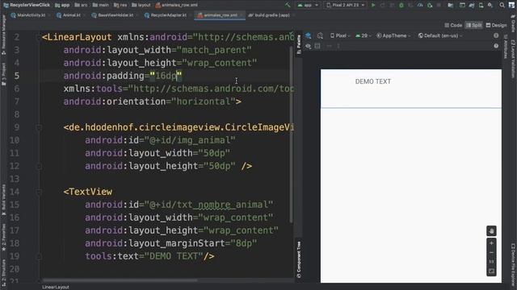Zoom in the layout preview with plus
Image resolution: width=517 pixels, height=290 pixels.
(x=491, y=243)
